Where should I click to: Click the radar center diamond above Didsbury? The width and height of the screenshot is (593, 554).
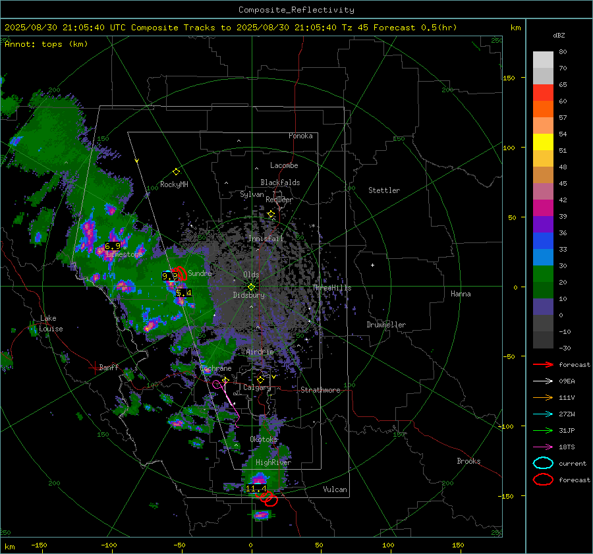tap(251, 287)
